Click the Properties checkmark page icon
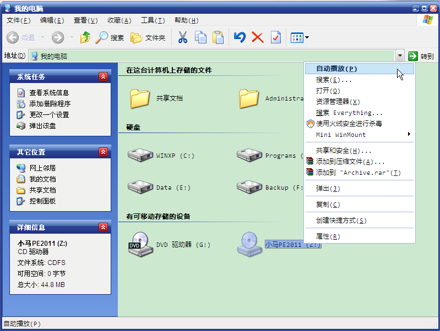The width and height of the screenshot is (440, 331). pos(275,37)
